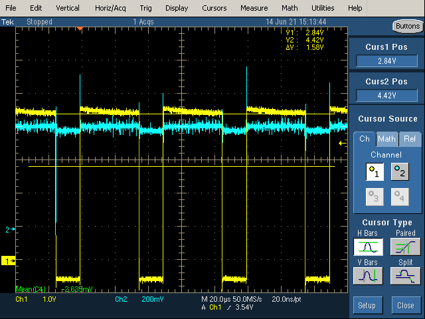This screenshot has width=425, height=319.
Task: Select V Bars cursor type icon
Action: (368, 276)
